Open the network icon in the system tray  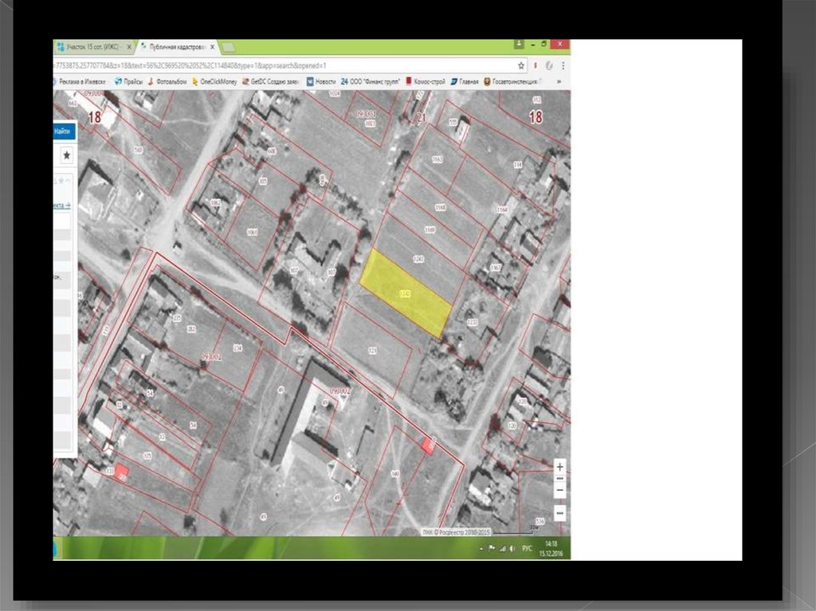tap(503, 549)
